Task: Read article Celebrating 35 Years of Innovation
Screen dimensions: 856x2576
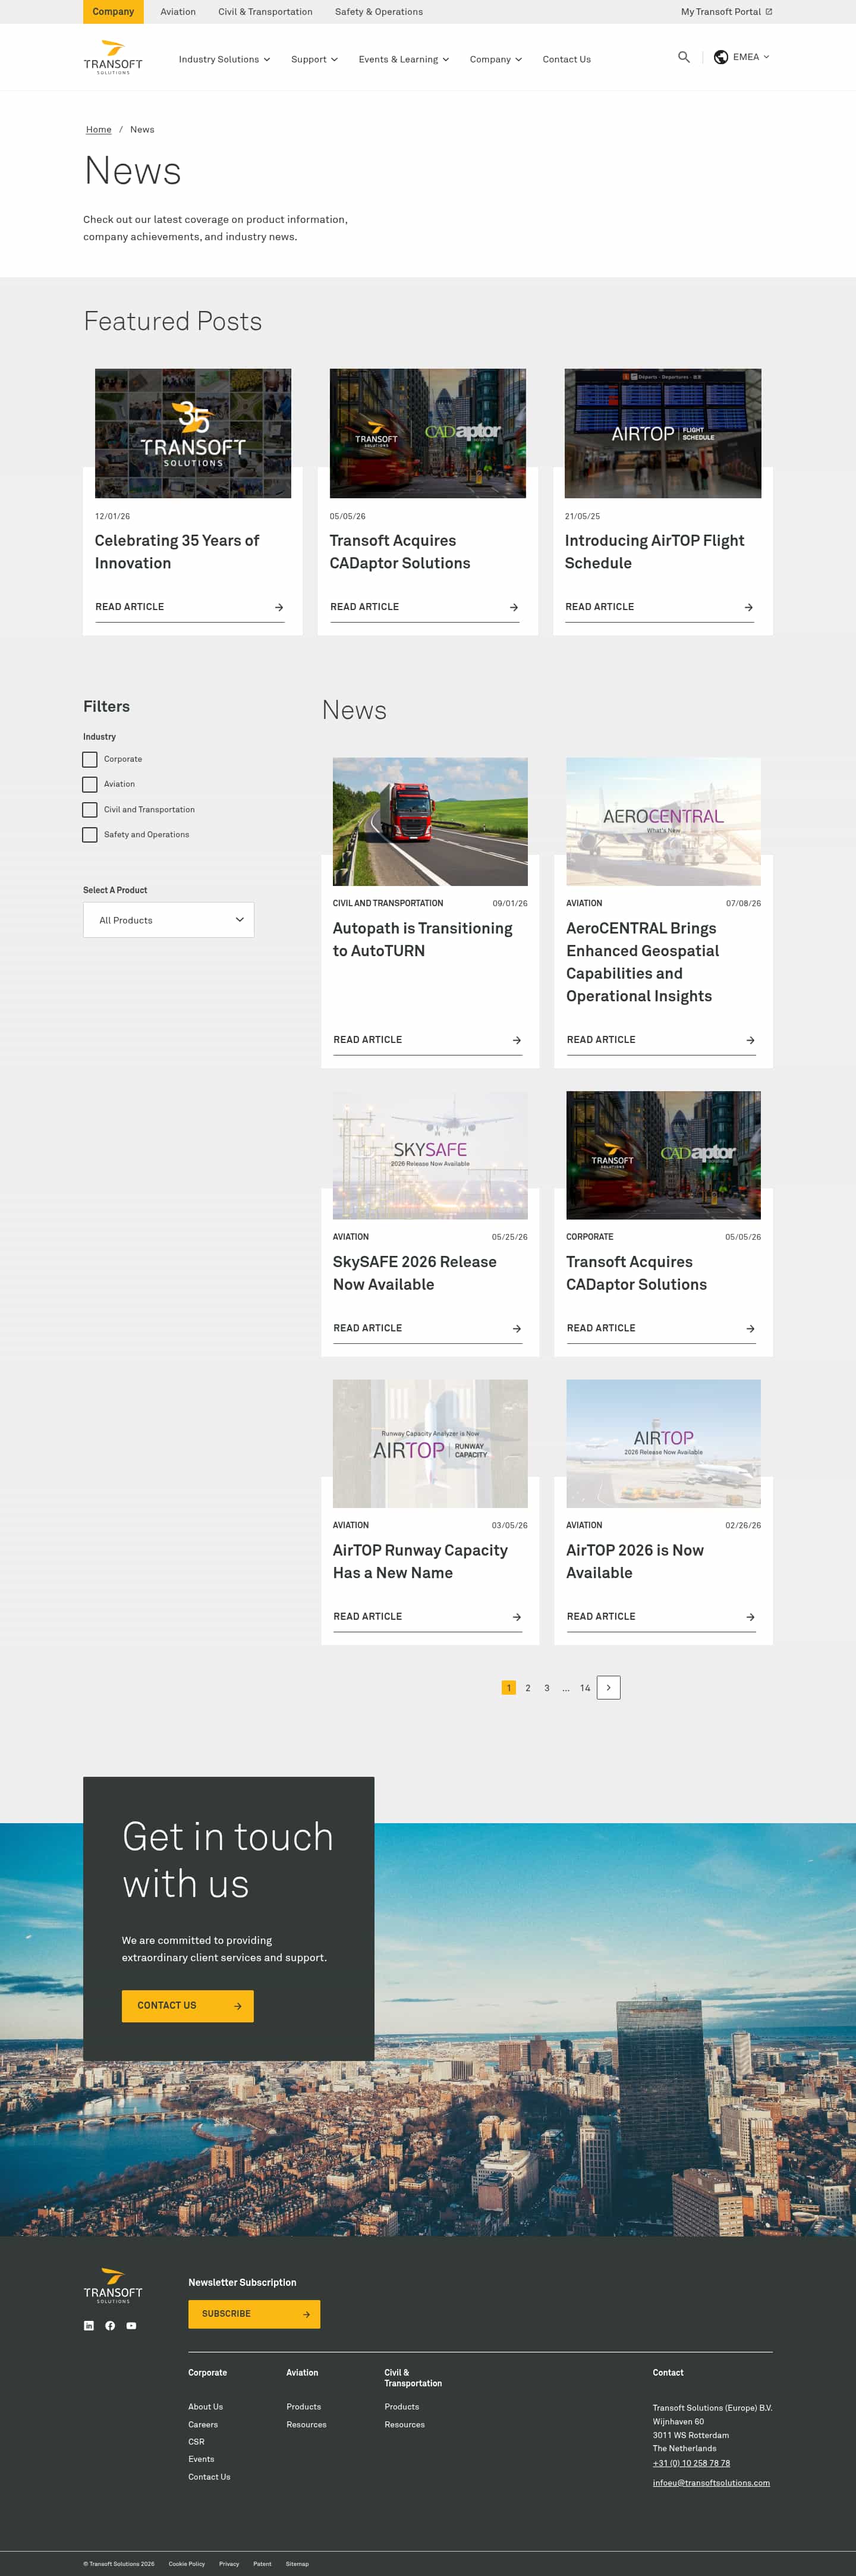Action: (190, 607)
